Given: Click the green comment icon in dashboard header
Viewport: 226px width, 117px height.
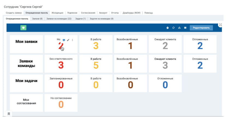Looking at the screenshot, I should [x=23, y=28].
